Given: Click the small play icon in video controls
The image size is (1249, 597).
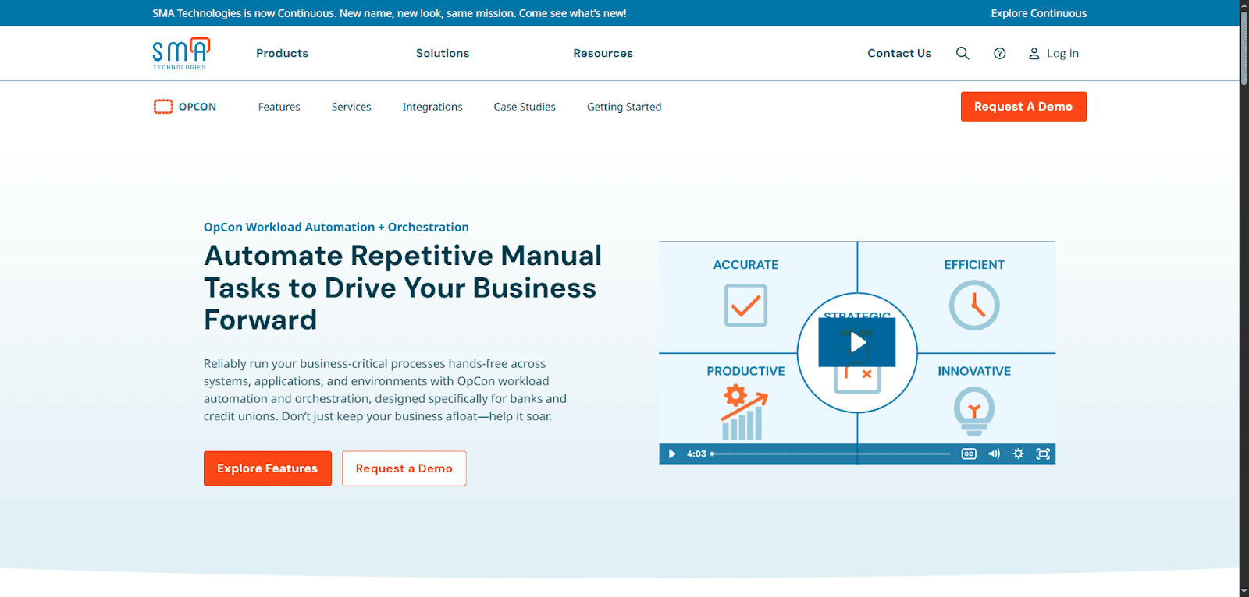Looking at the screenshot, I should point(672,454).
